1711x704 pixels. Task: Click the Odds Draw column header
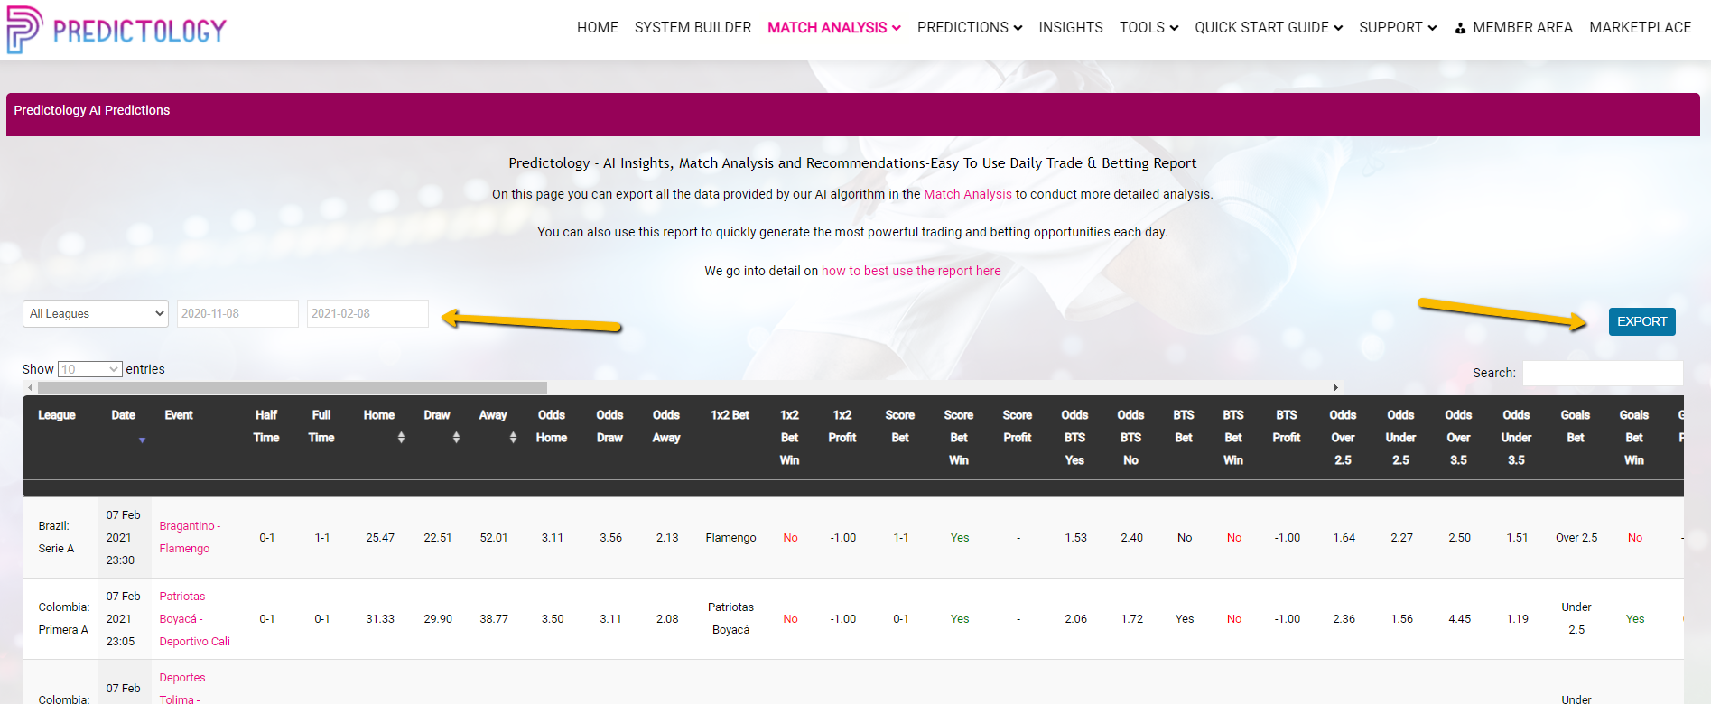click(609, 426)
